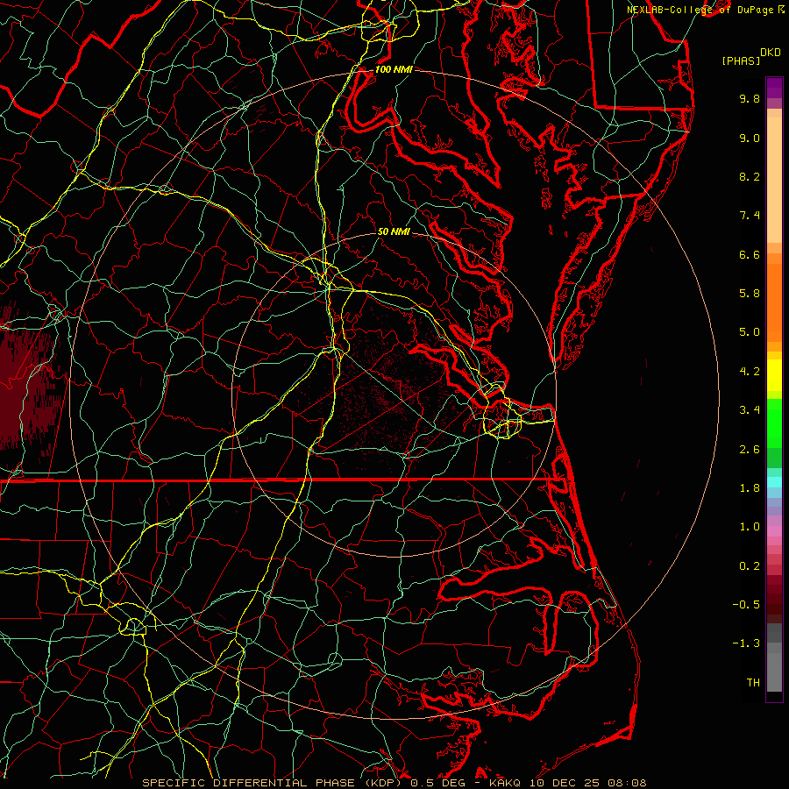Click the pink segment of the color bar
This screenshot has height=789, width=789.
(774, 531)
